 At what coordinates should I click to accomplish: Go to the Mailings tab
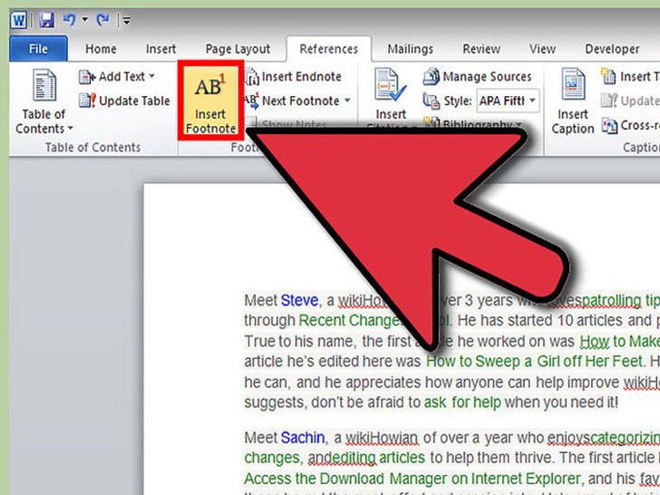click(x=410, y=49)
